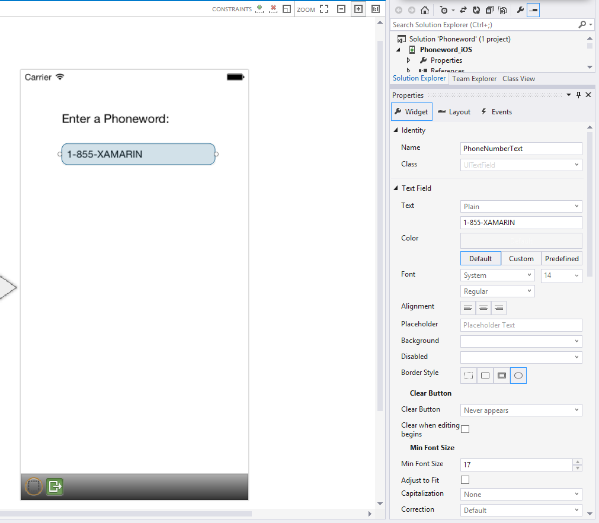Open the Team Explorer tab
Image resolution: width=599 pixels, height=523 pixels.
[x=474, y=79]
